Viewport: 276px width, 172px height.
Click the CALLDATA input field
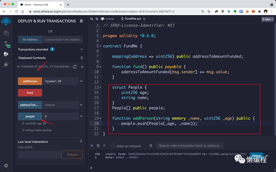pos(40,154)
